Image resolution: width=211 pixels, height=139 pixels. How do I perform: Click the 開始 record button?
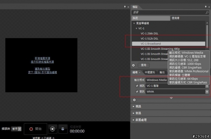pos(35,129)
